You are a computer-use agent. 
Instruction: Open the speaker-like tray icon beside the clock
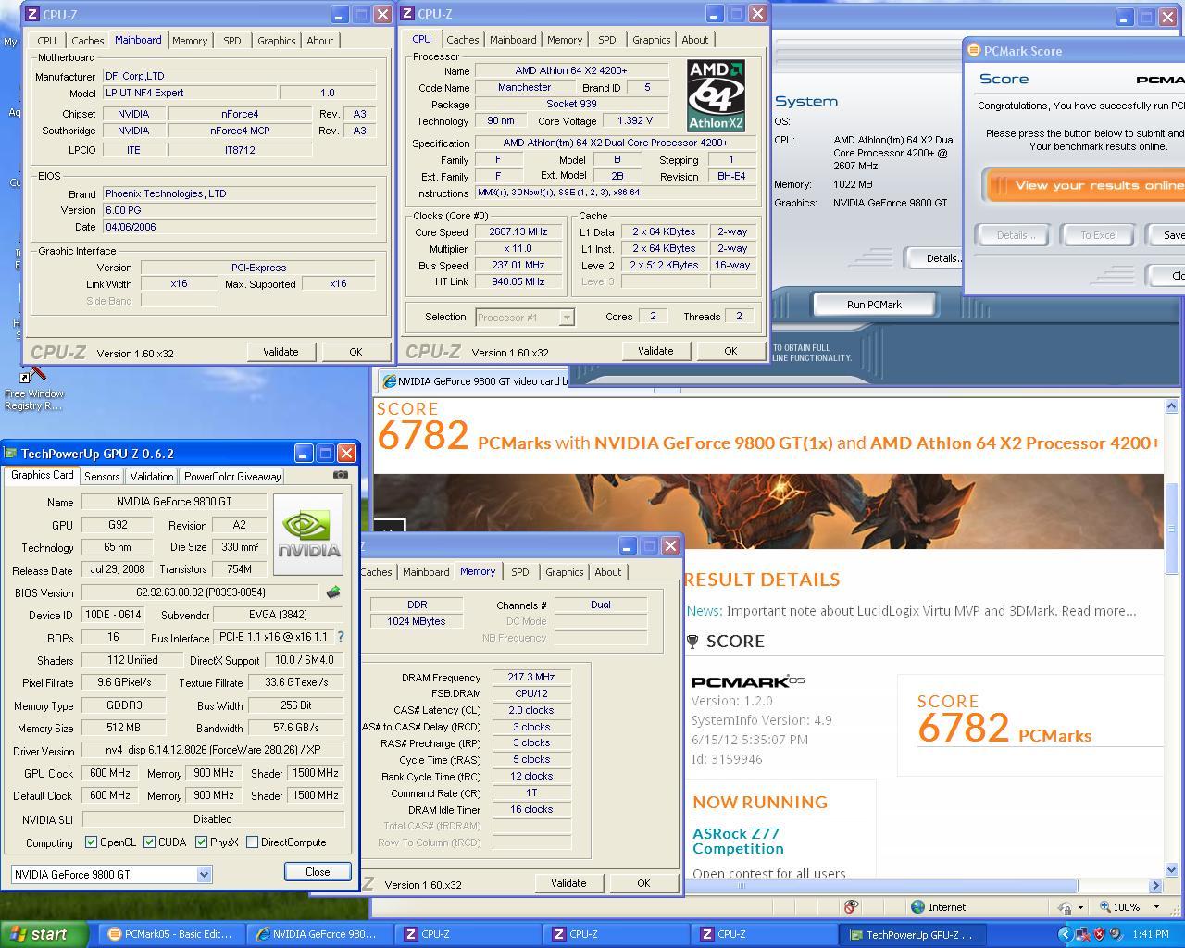(x=1116, y=934)
